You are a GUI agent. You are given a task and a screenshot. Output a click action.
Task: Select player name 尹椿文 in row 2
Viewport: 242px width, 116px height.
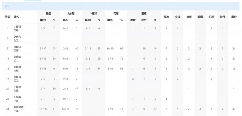[x=17, y=37]
